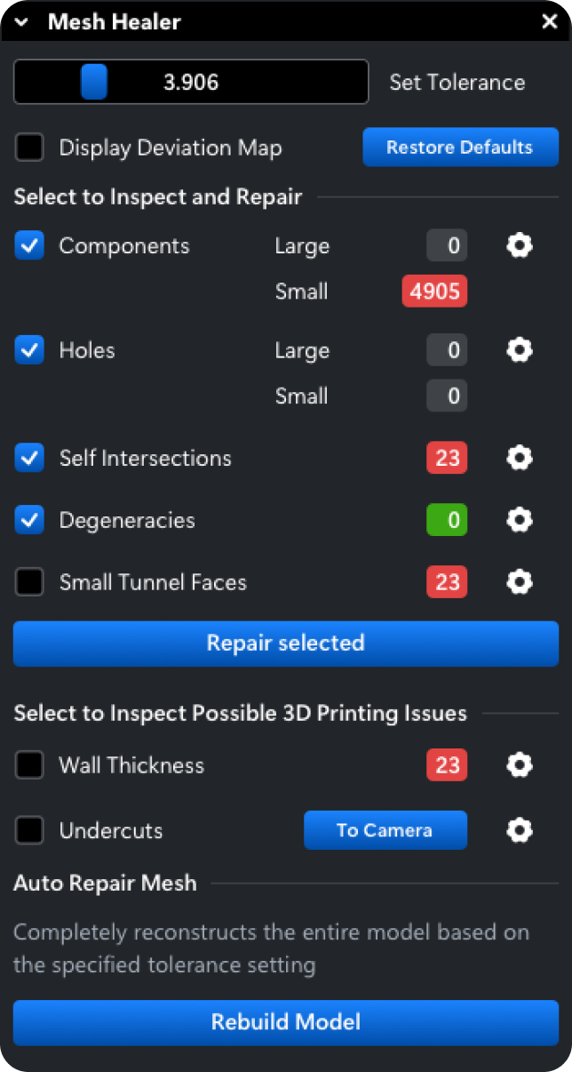Open Self Intersections settings gear
The height and width of the screenshot is (1072, 572).
pos(519,458)
